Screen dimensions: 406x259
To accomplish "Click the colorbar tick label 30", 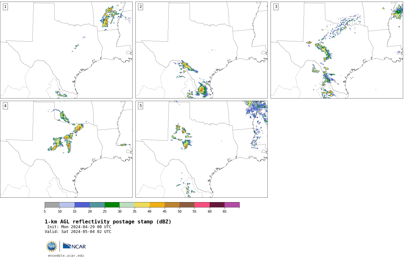I will click(x=120, y=211).
